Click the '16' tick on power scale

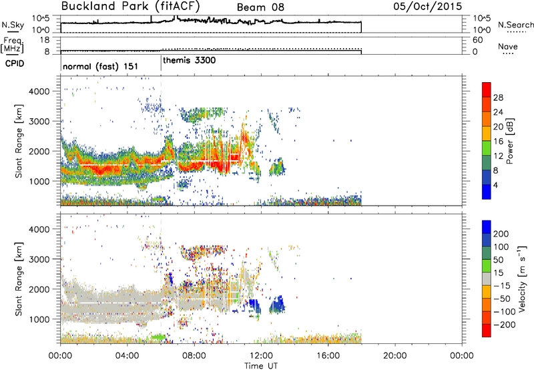point(498,141)
